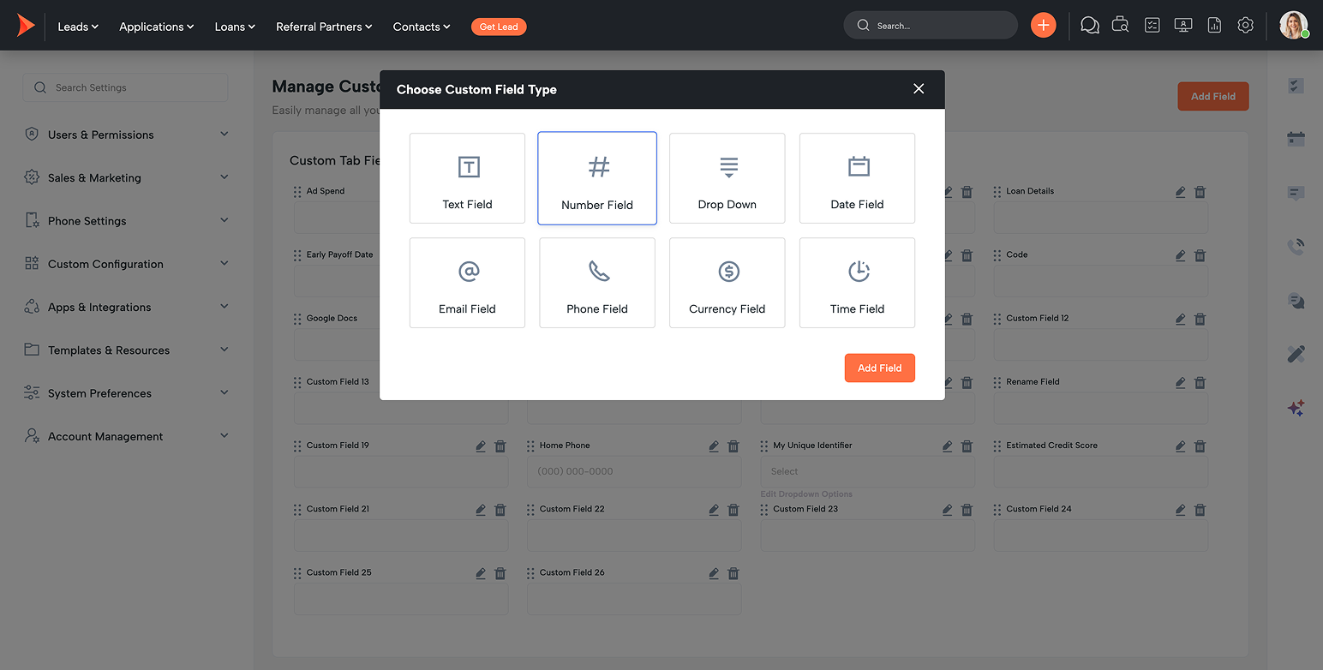
Task: Click the orange plus quick-add button
Action: point(1043,26)
